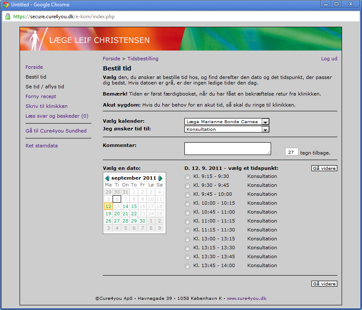Click the Tidsbestilling breadcrumb link
The image size is (362, 310).
pyautogui.click(x=143, y=59)
